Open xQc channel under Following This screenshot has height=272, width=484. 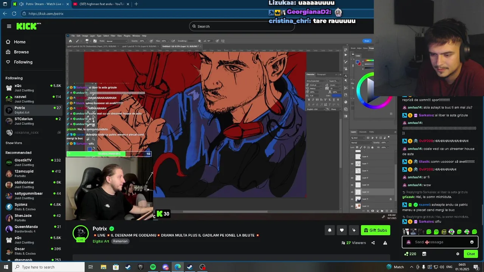(33, 88)
